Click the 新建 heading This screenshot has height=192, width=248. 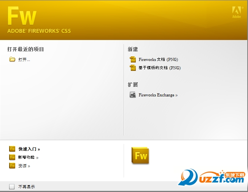(133, 49)
